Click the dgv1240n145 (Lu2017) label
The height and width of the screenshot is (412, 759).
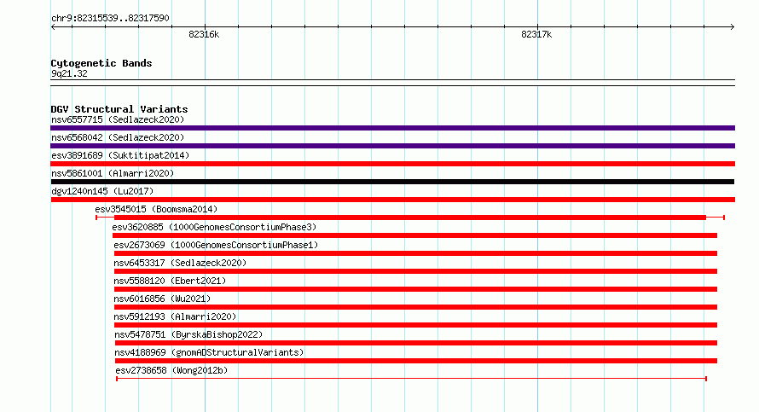tap(102, 191)
